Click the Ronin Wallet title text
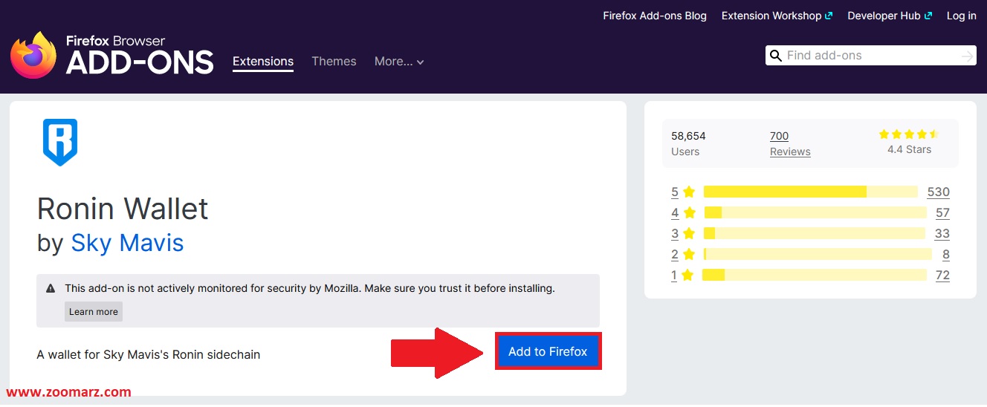 123,209
